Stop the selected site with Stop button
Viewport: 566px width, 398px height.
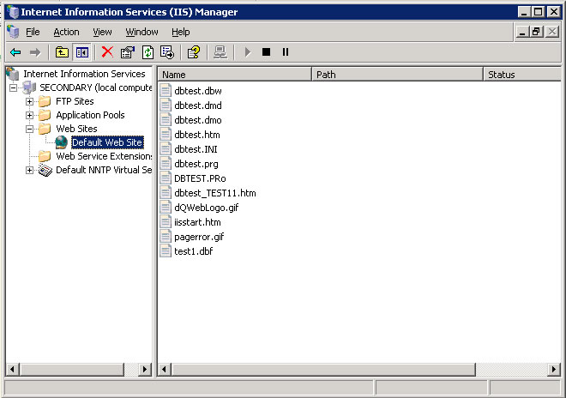(266, 52)
